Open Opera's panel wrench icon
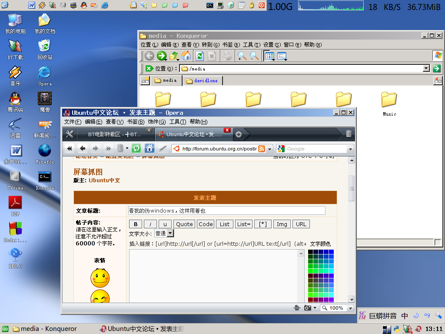The height and width of the screenshot is (334, 445). (x=70, y=134)
